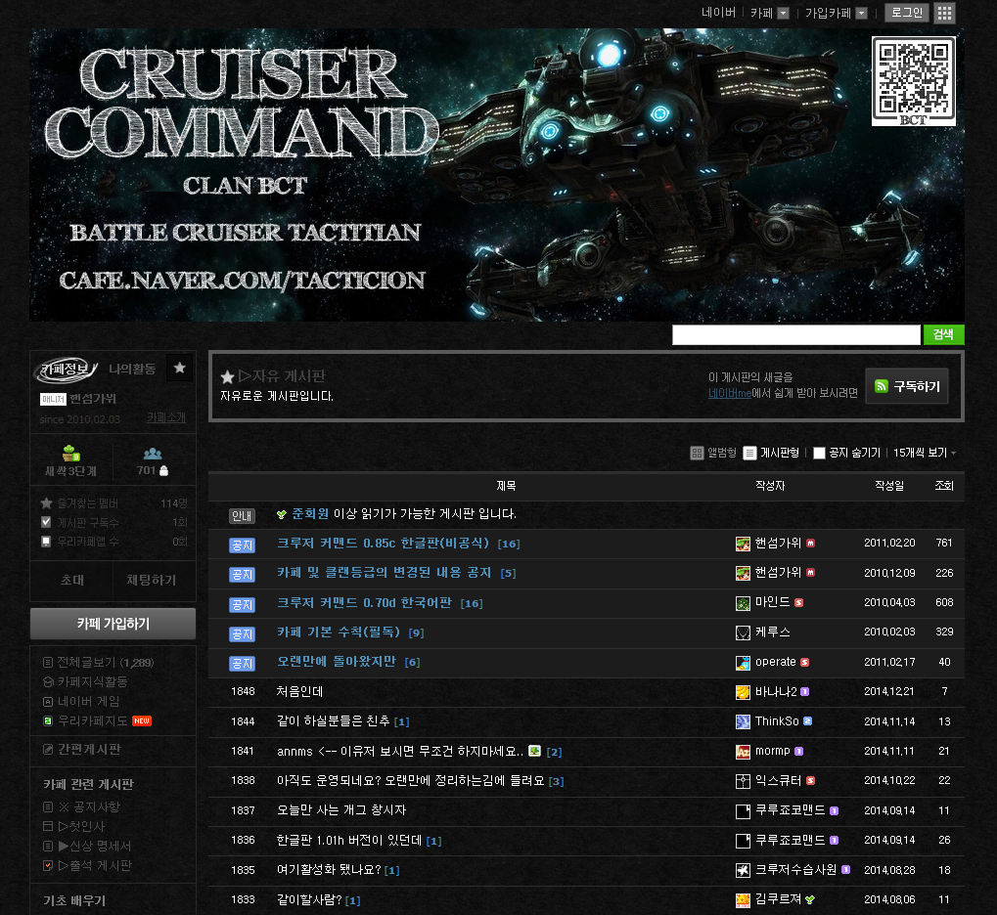Open the 네이버me link
The width and height of the screenshot is (997, 915).
730,393
